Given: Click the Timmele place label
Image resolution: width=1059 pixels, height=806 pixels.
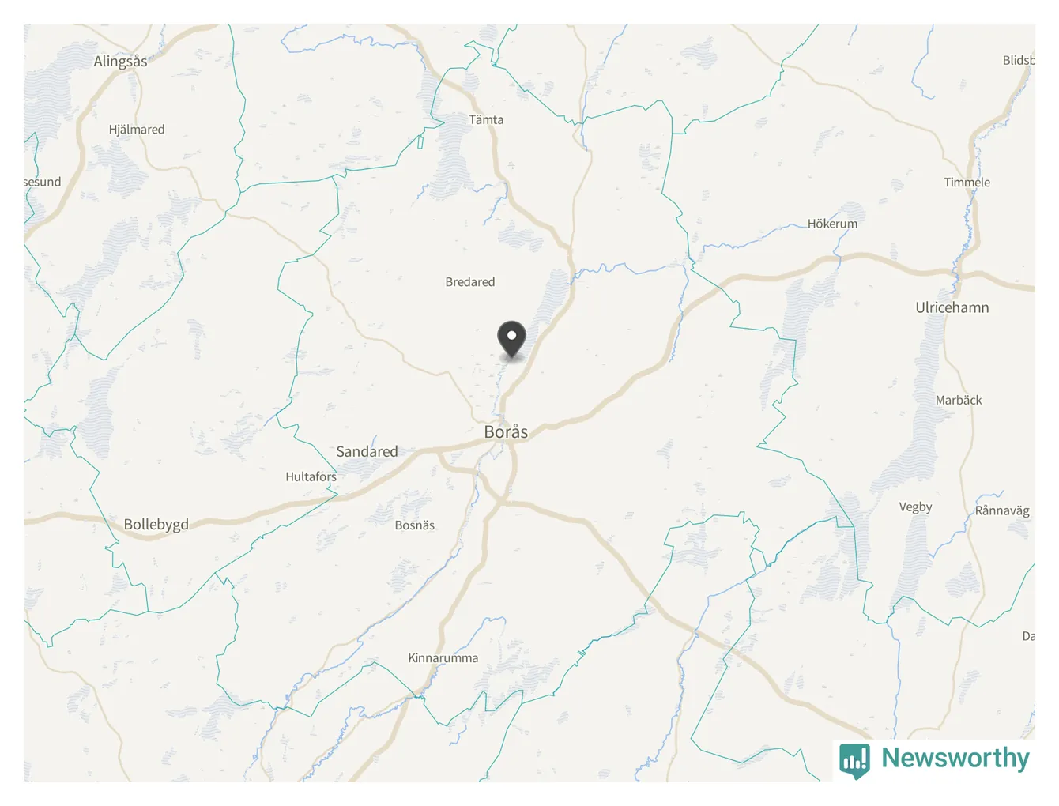Looking at the screenshot, I should (967, 182).
